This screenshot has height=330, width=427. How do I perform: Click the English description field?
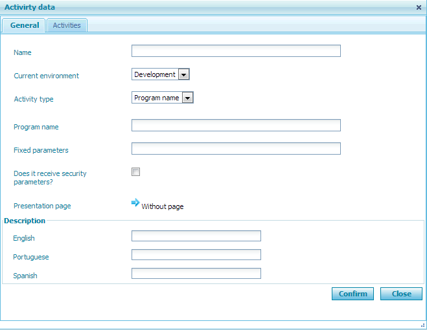196,236
